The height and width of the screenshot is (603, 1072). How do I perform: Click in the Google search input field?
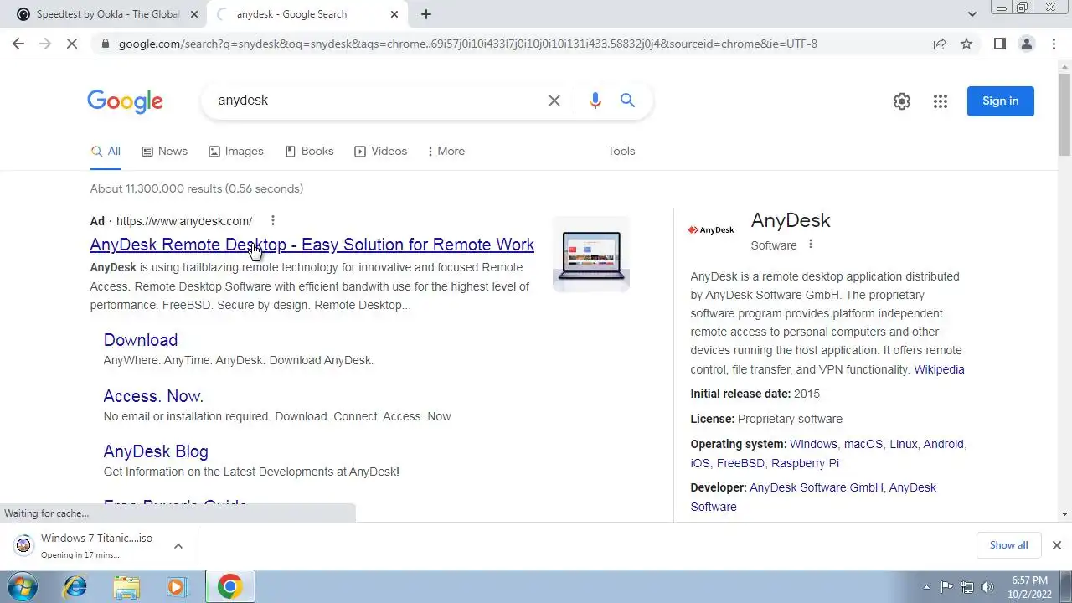pos(377,100)
